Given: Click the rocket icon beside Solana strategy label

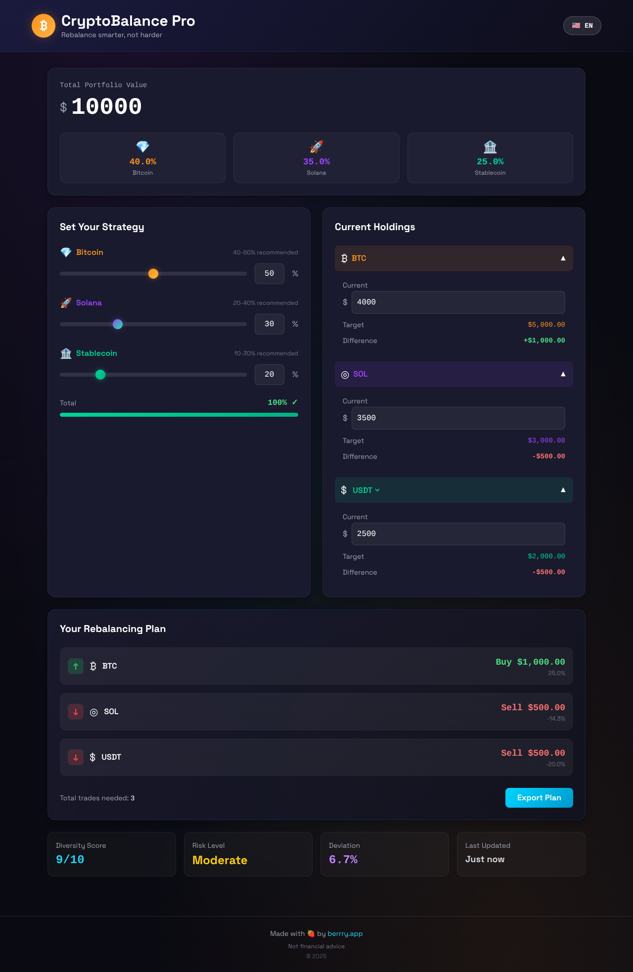Looking at the screenshot, I should (x=66, y=303).
